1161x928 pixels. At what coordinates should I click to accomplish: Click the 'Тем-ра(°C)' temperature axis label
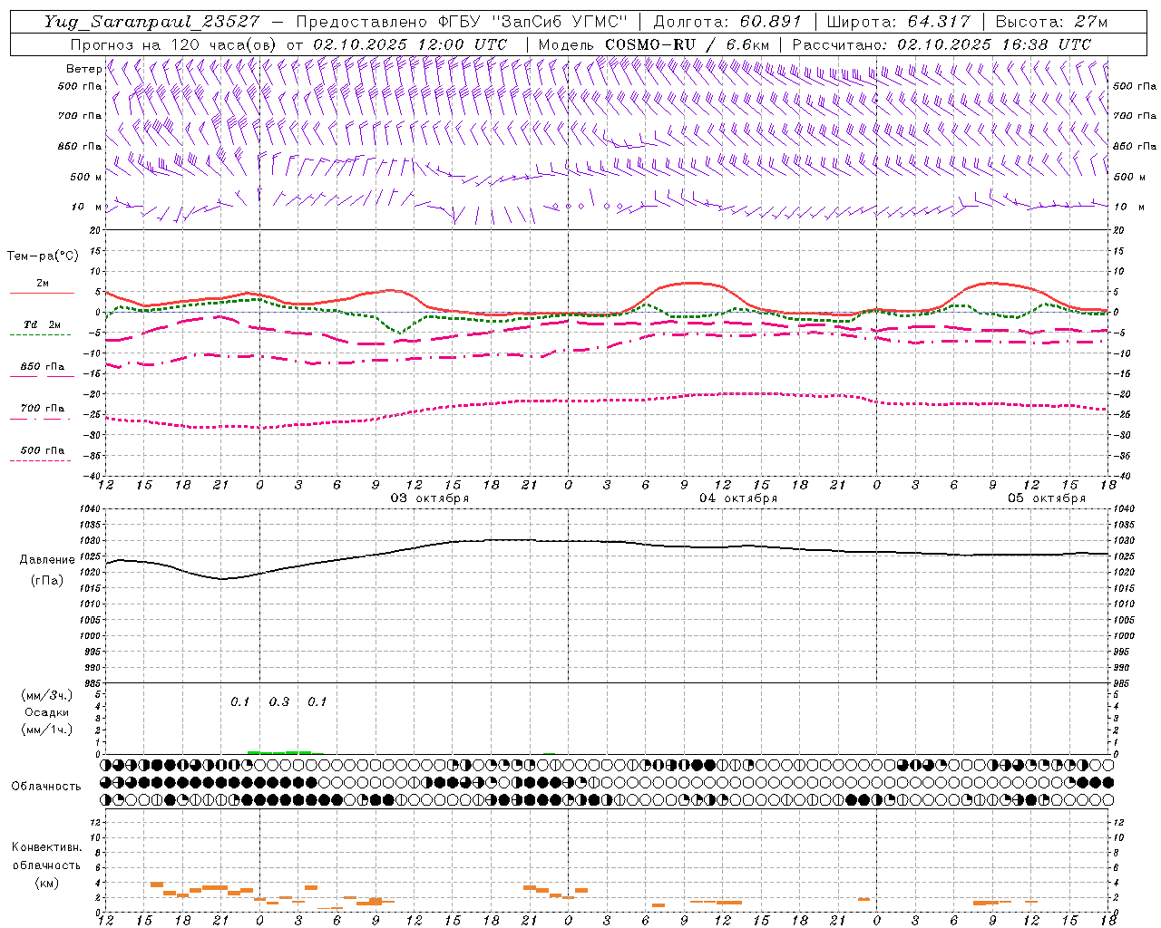coord(43,256)
